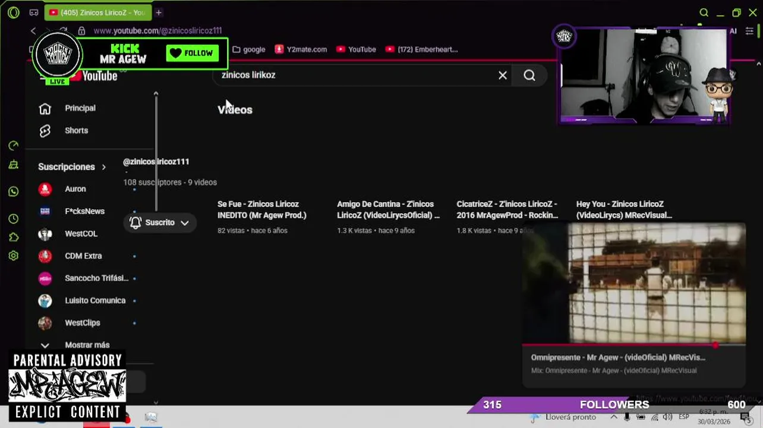
Task: Seek on the miniplayer red progress bar
Action: [634, 345]
